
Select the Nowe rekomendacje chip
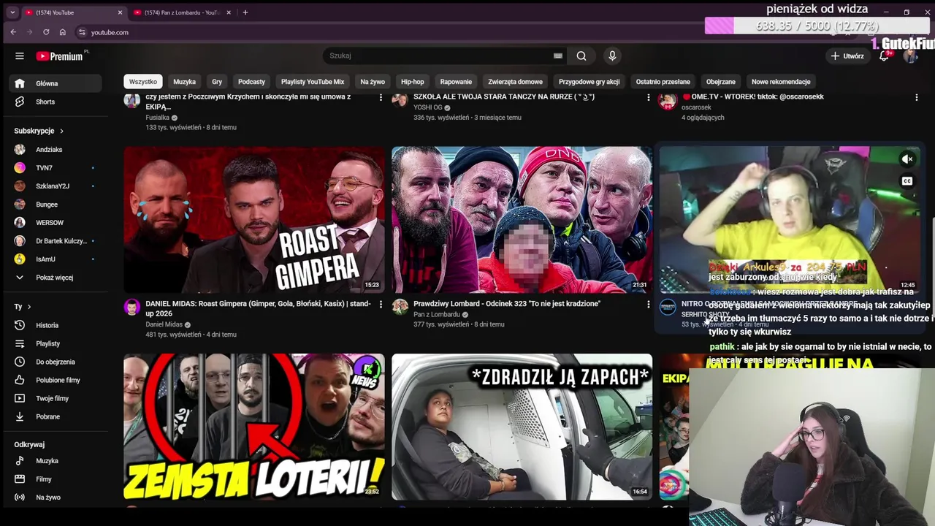tap(781, 82)
